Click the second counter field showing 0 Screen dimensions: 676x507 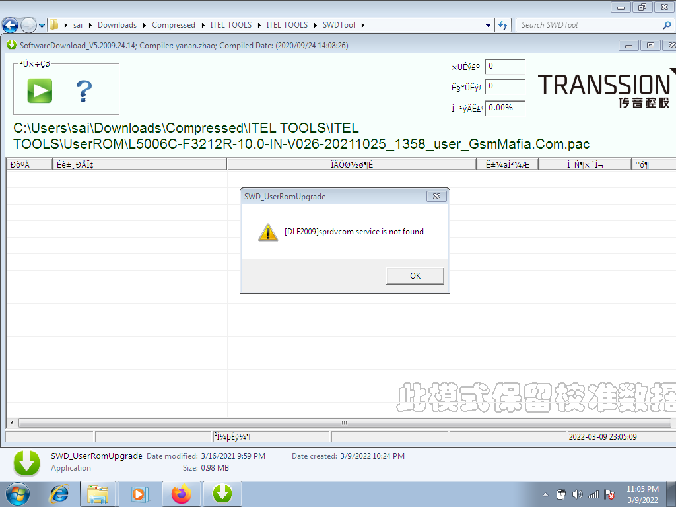tap(505, 86)
